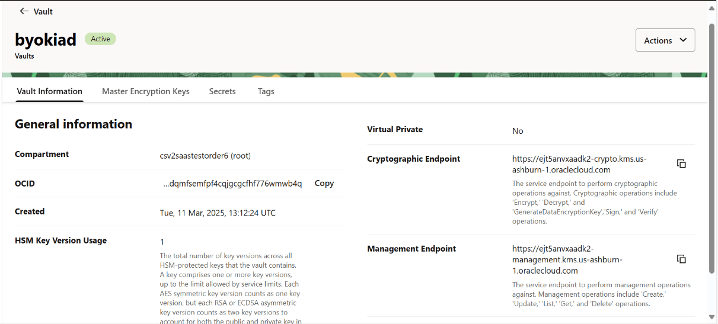Click the vertical scrollbar thumb

tap(712, 148)
